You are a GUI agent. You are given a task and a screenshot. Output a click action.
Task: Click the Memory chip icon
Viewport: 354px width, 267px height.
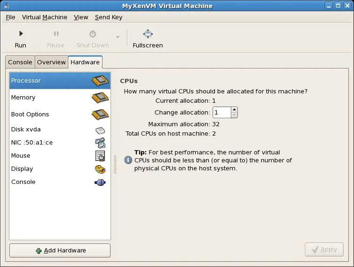pyautogui.click(x=100, y=98)
